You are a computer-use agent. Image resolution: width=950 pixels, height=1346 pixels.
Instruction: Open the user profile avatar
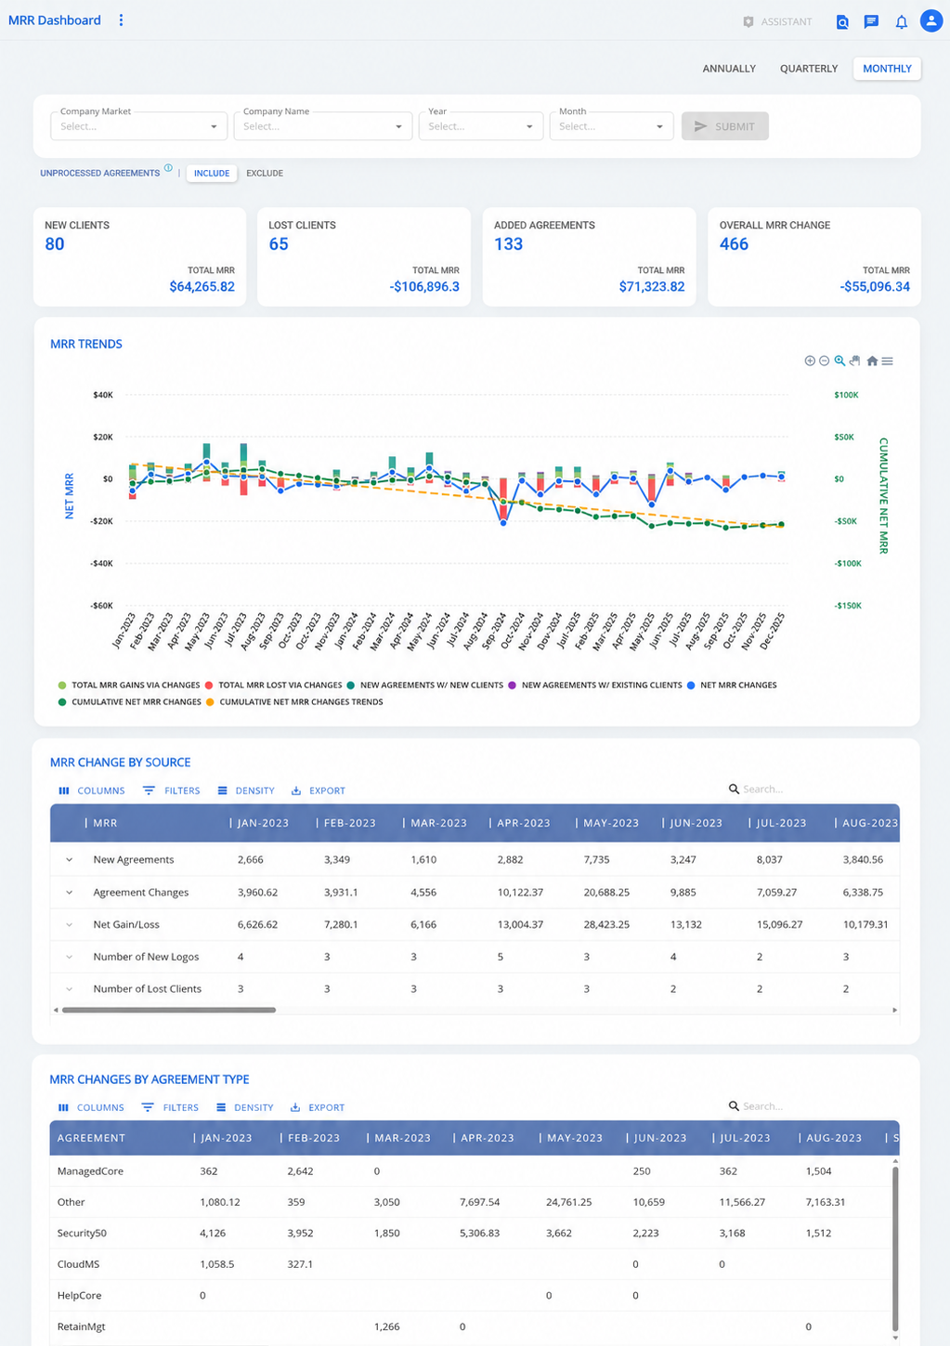click(931, 20)
